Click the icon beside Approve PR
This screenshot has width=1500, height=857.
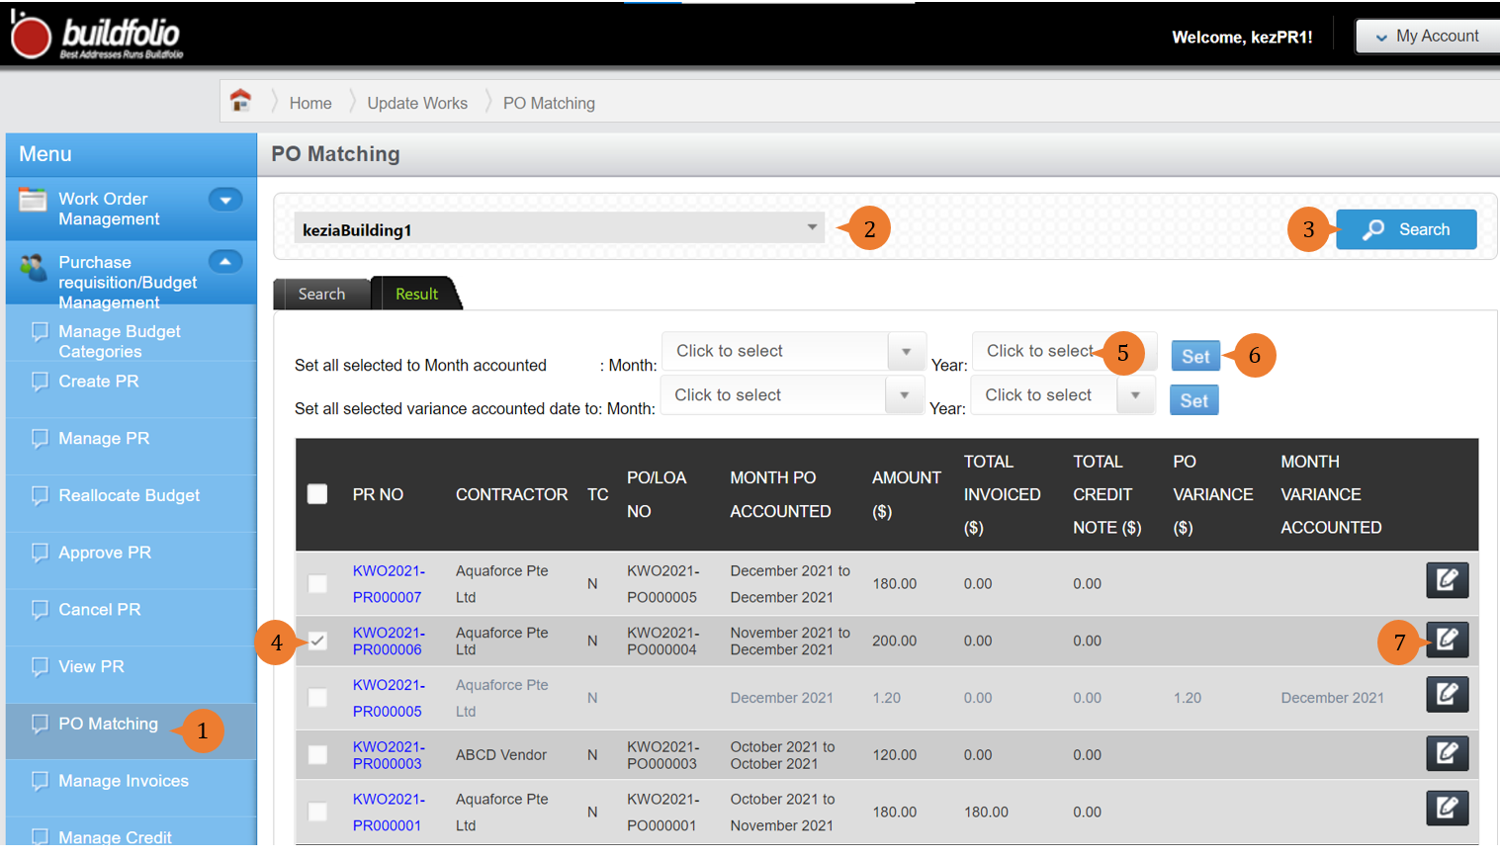tap(40, 553)
